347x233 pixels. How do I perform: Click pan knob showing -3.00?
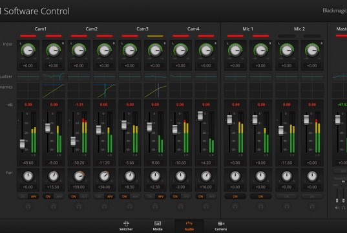[181, 177]
